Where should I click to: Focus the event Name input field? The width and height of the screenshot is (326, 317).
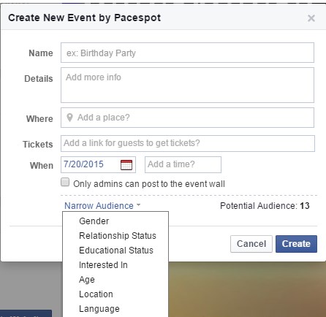click(187, 53)
